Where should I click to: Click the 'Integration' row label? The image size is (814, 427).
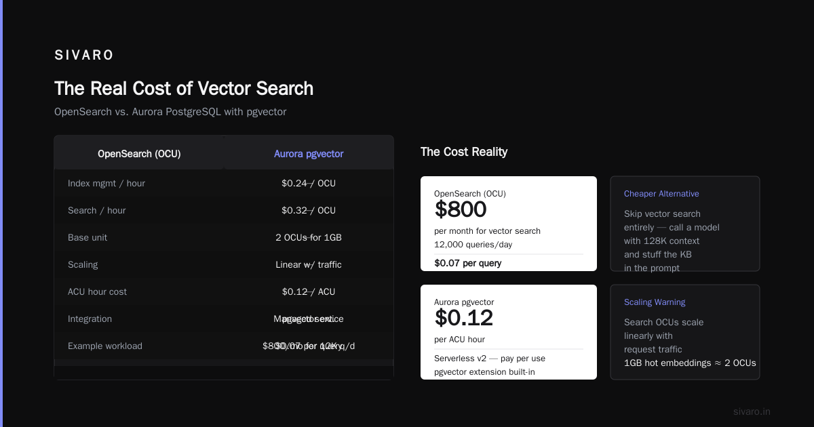click(x=90, y=319)
